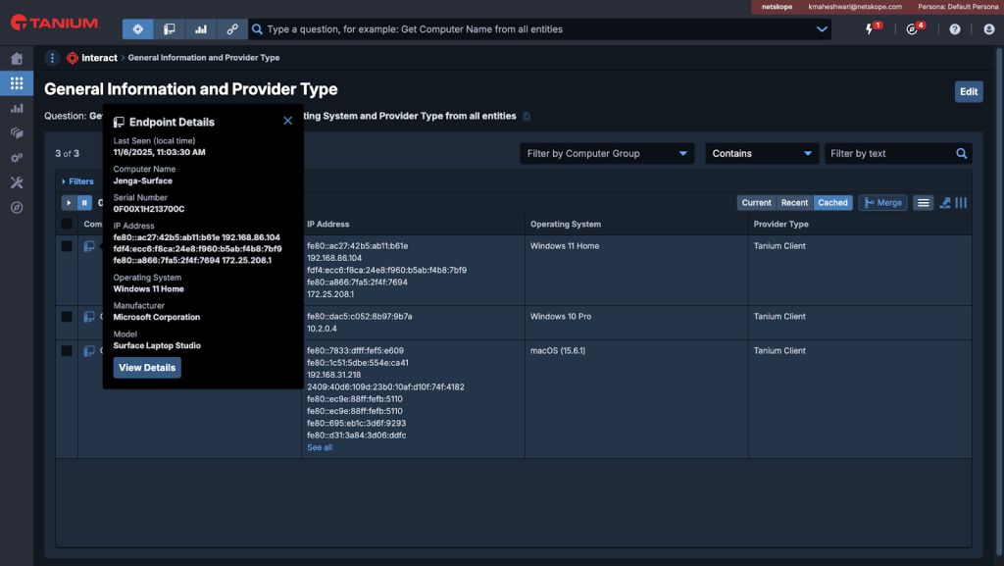
Task: Toggle the select-all header checkbox
Action: click(67, 224)
